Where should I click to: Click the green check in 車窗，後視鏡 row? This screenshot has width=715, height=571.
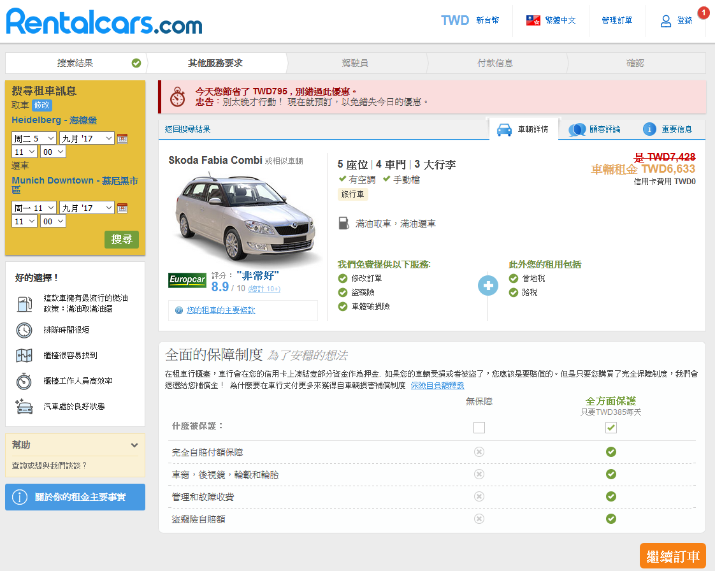tap(611, 474)
